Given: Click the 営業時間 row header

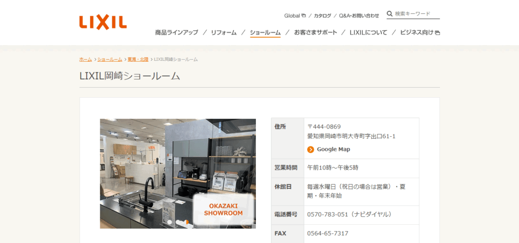Looking at the screenshot, I should (288, 168).
